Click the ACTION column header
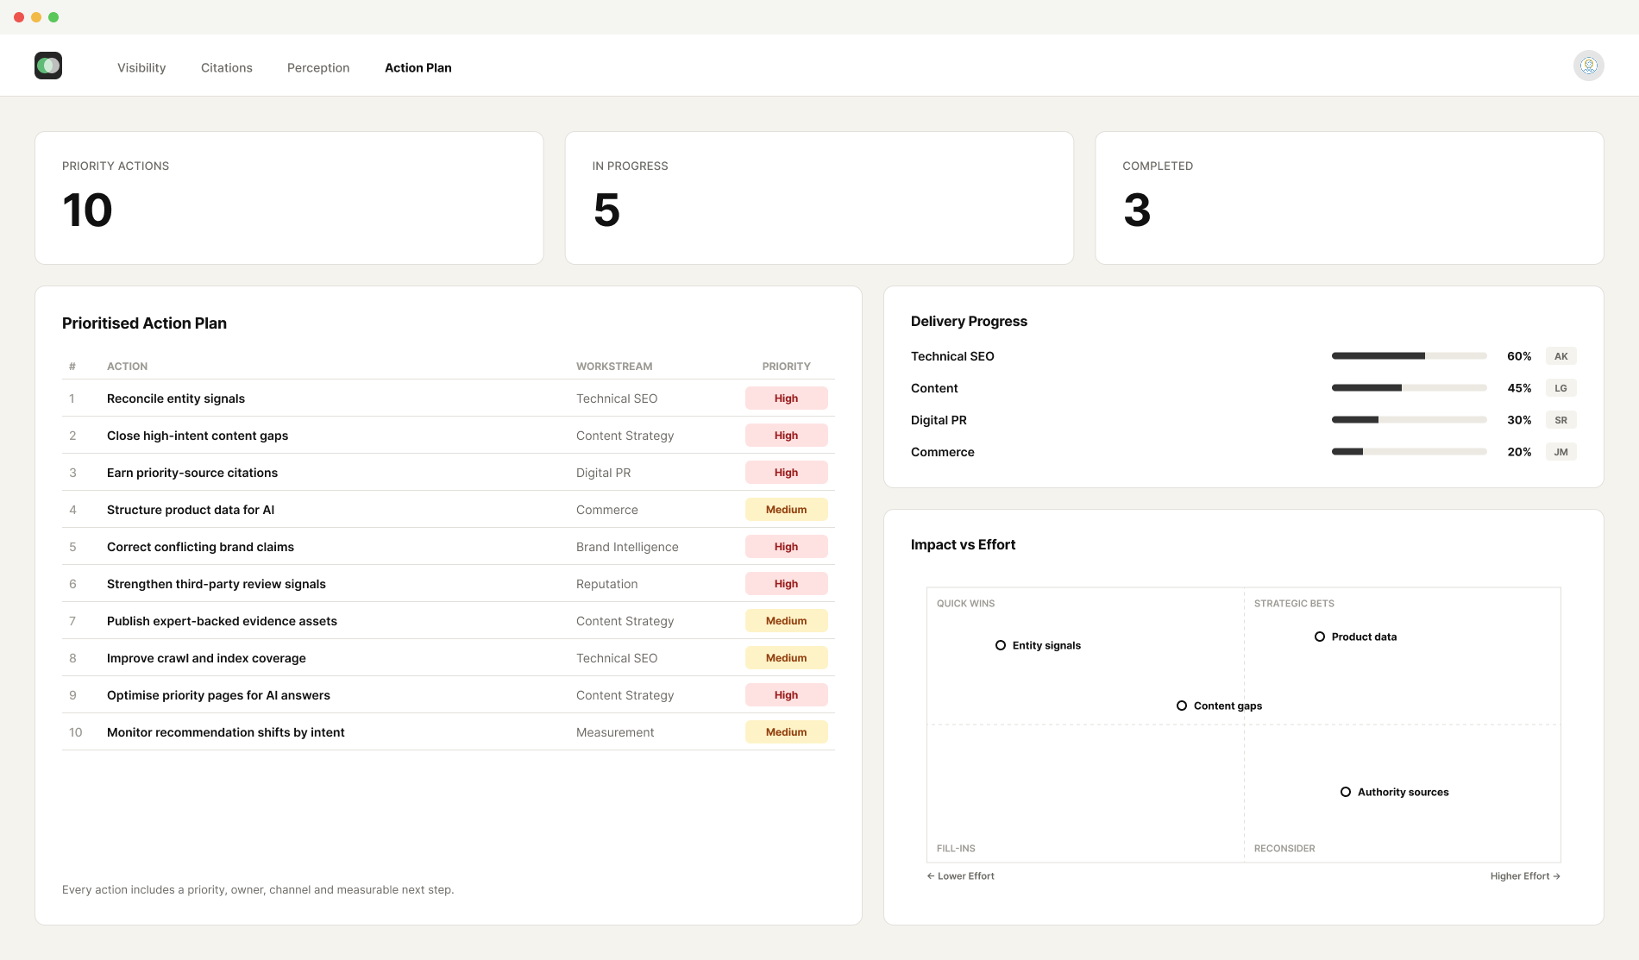This screenshot has height=960, width=1639. 127,367
